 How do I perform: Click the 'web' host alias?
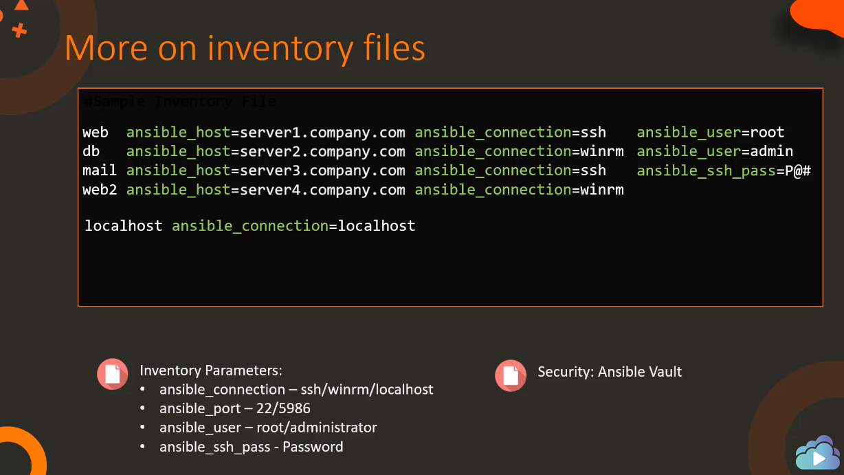(x=96, y=133)
